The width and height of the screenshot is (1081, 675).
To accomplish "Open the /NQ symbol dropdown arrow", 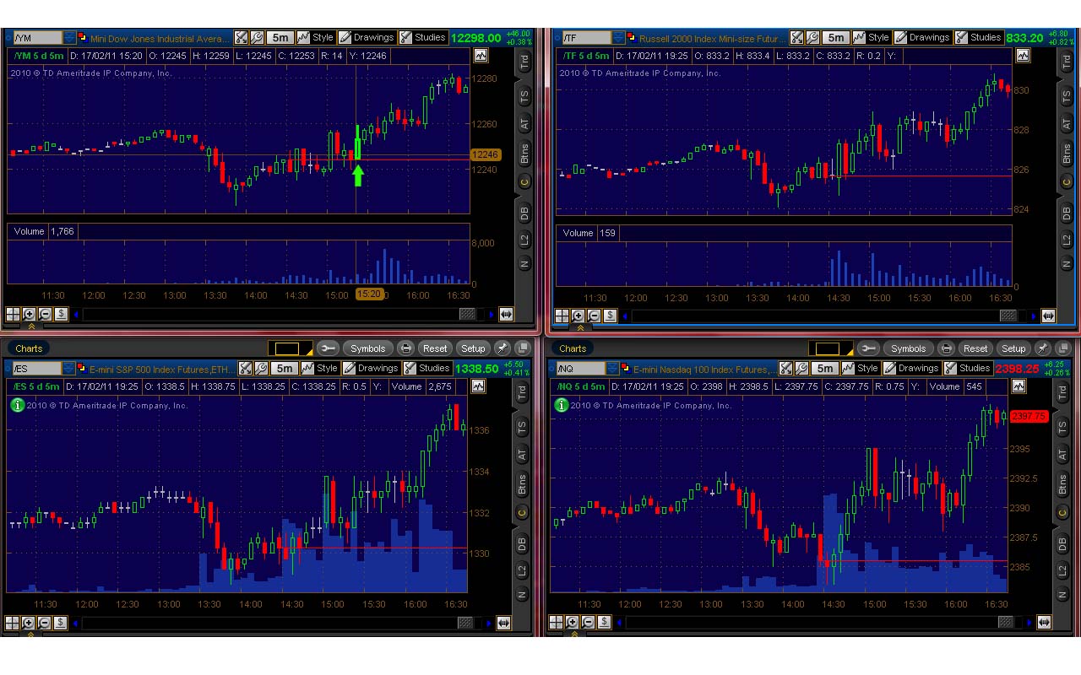I will point(614,369).
